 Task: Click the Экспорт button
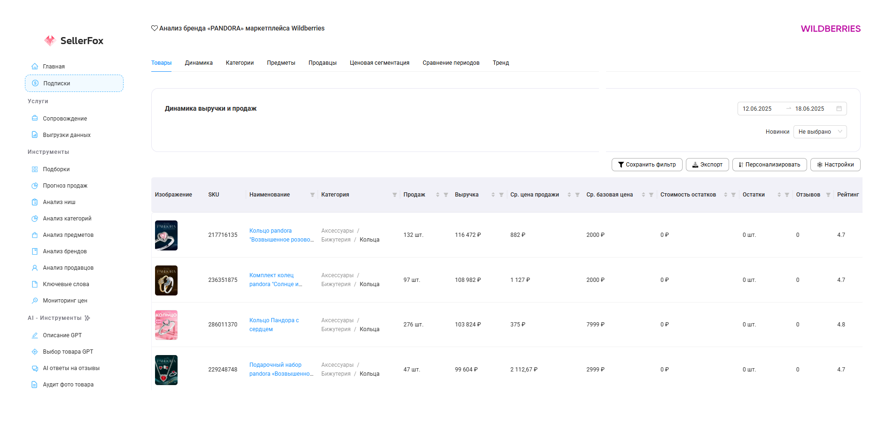click(x=707, y=165)
